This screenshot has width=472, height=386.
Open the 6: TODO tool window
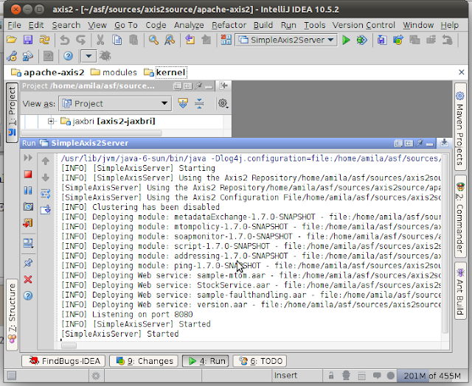coord(260,361)
